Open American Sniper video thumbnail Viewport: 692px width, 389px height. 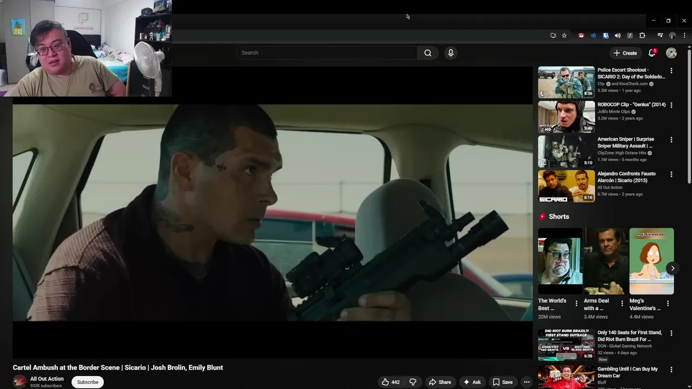(x=566, y=151)
